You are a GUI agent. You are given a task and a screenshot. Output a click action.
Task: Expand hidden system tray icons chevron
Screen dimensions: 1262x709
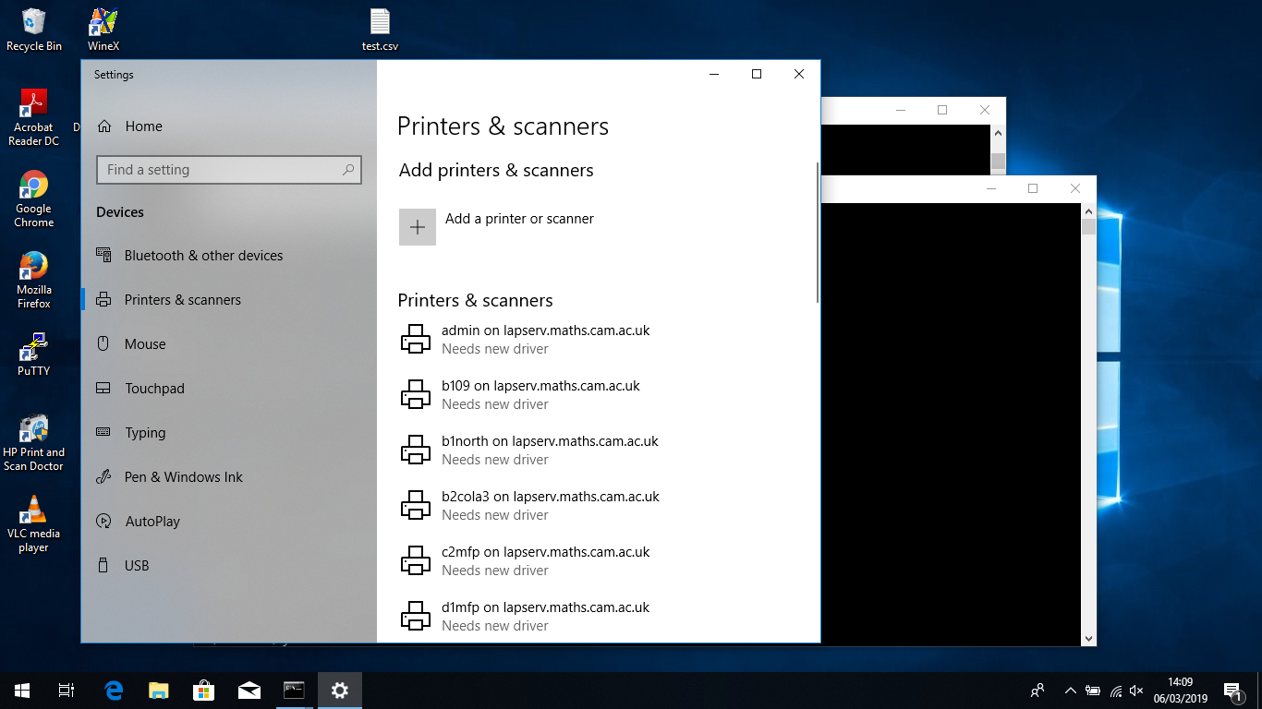click(1070, 691)
